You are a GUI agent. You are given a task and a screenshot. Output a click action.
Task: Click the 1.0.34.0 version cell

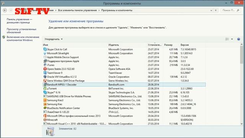pyautogui.click(x=185, y=80)
